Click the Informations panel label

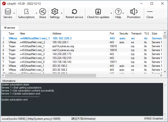coord(9,81)
